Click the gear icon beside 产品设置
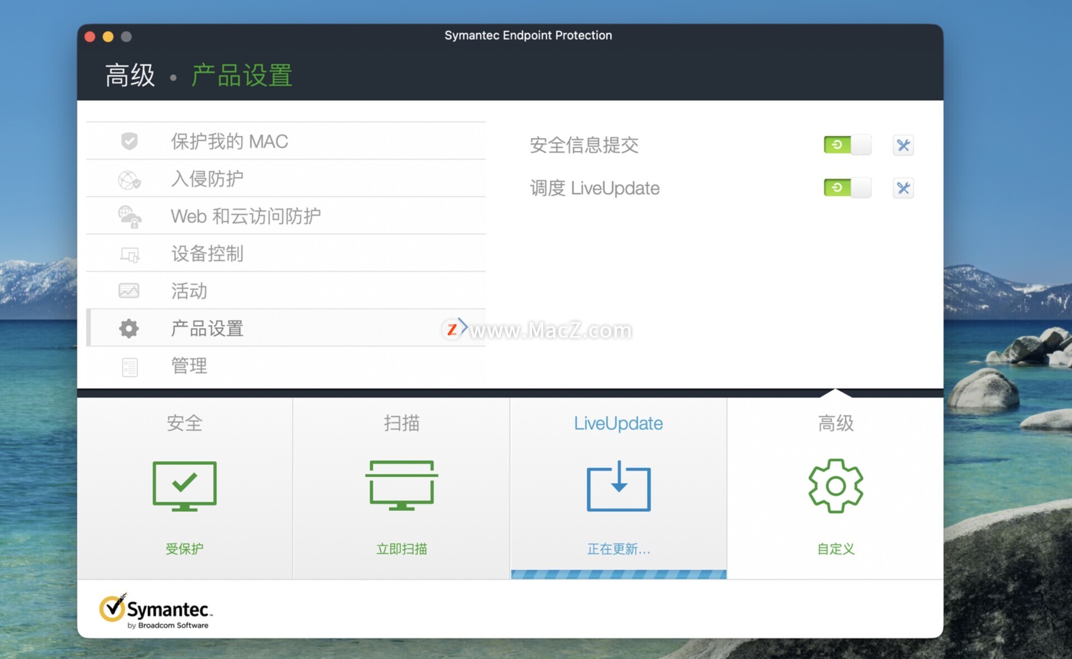 [x=129, y=328]
